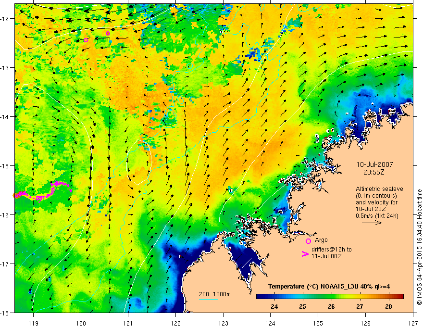
Task: Click the latitude axis label -13
Action: pyautogui.click(x=5, y=68)
